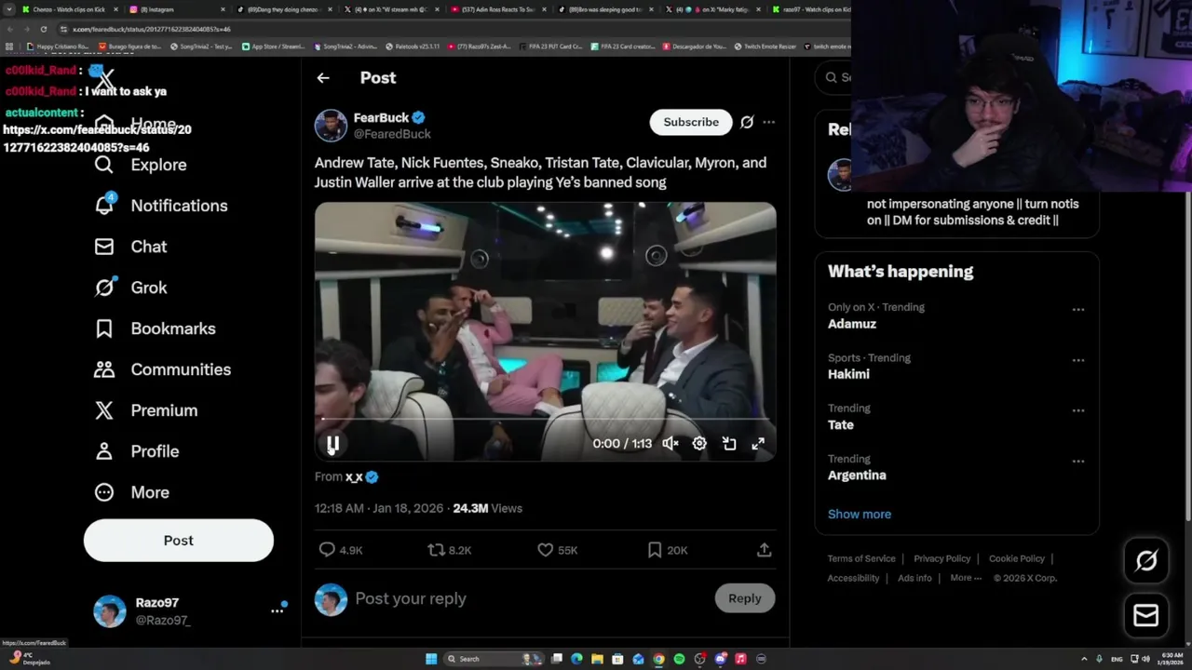Open options for Tate trend

coord(1078,410)
